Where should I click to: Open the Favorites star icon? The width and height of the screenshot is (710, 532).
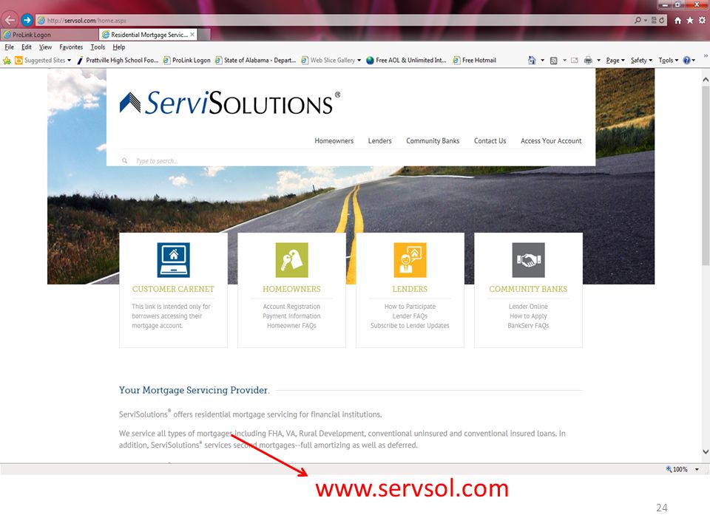(x=689, y=21)
